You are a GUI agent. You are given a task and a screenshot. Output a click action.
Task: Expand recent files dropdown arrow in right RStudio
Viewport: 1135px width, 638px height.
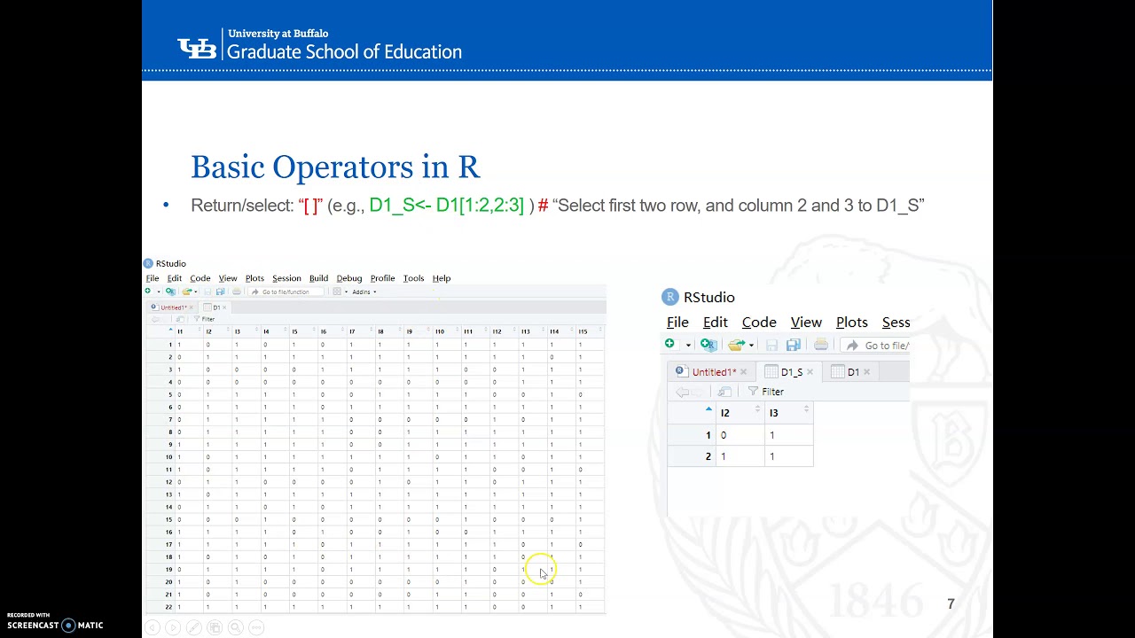coord(751,346)
